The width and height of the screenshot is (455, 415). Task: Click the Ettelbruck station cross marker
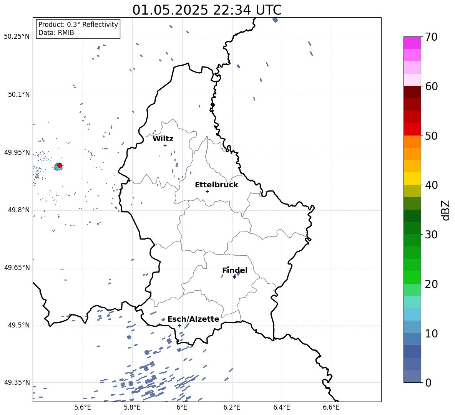207,191
